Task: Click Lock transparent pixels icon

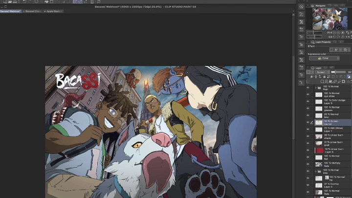Action: pyautogui.click(x=329, y=77)
